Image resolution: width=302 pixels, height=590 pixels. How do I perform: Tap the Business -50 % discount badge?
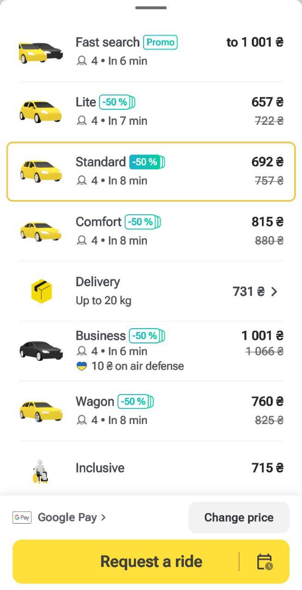[146, 336]
